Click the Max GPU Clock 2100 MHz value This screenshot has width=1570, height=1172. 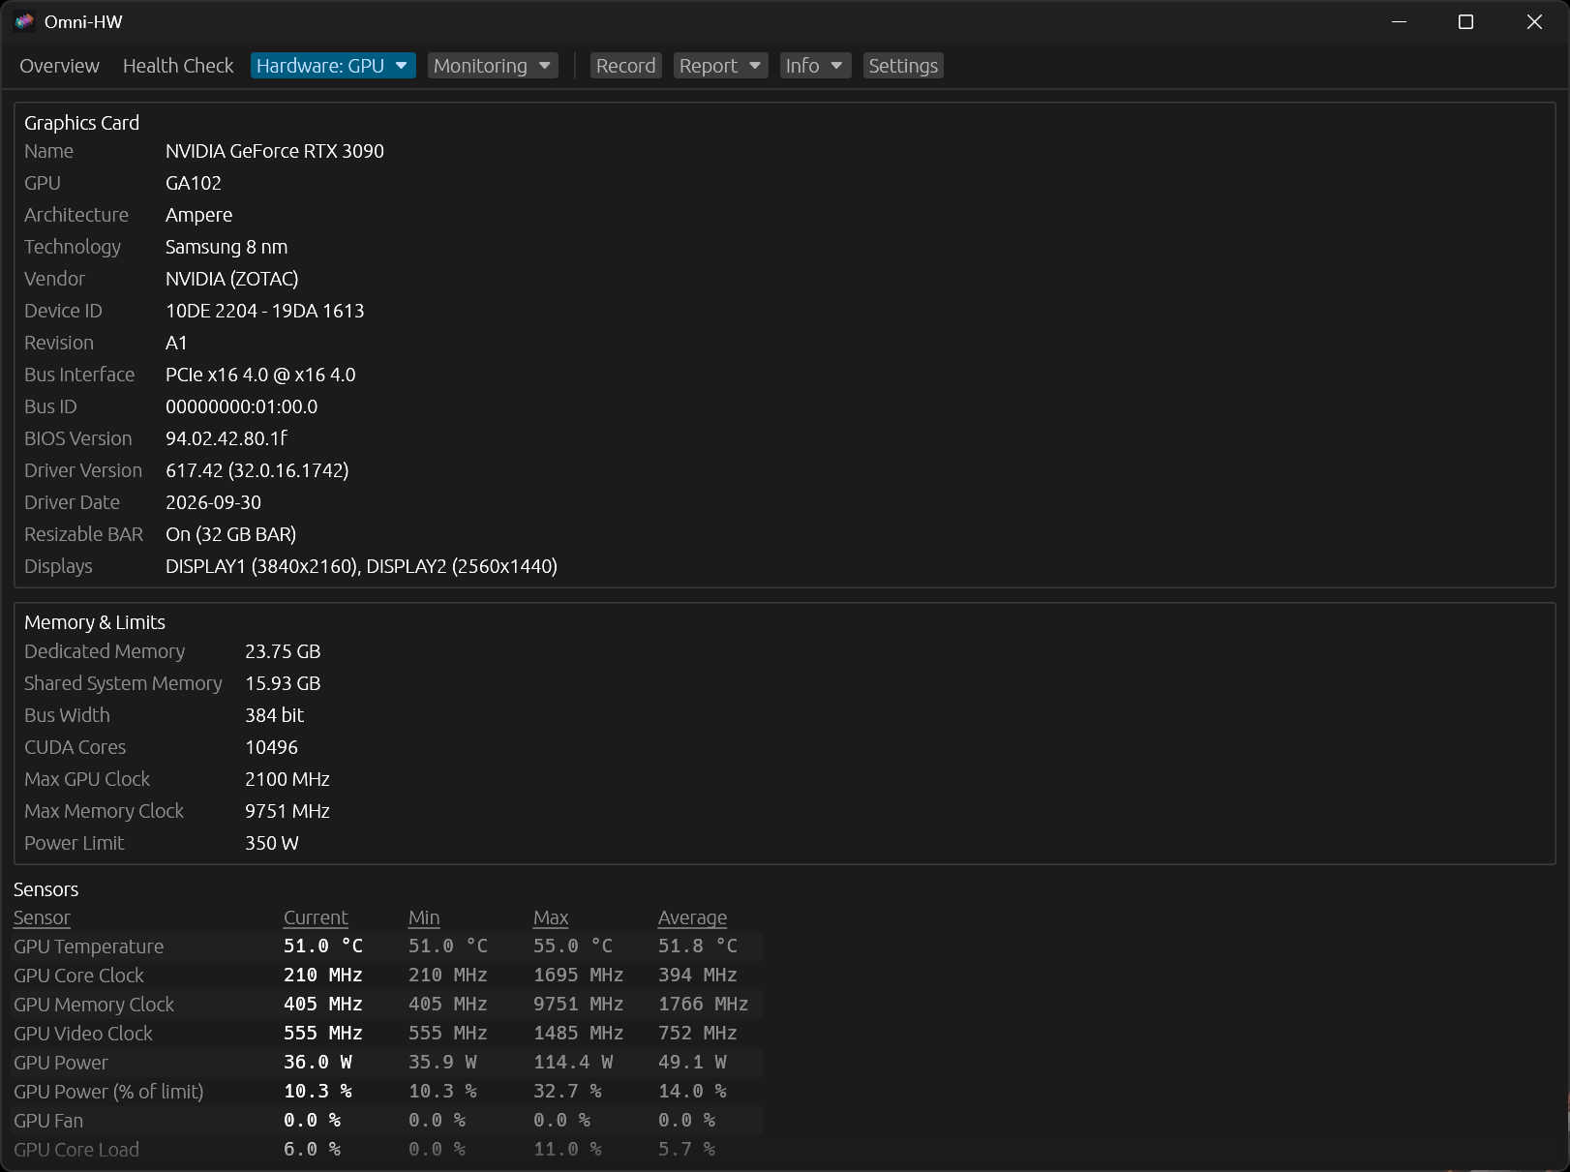pos(287,779)
